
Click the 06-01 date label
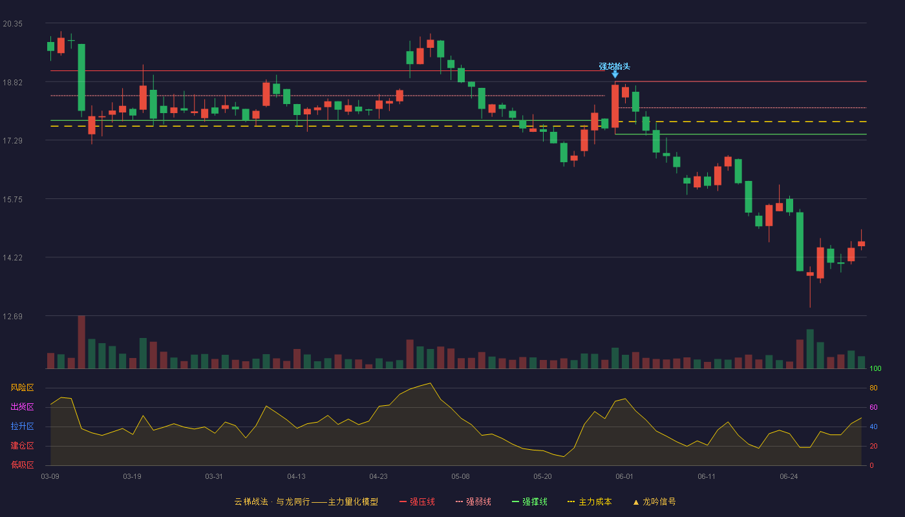coord(624,476)
